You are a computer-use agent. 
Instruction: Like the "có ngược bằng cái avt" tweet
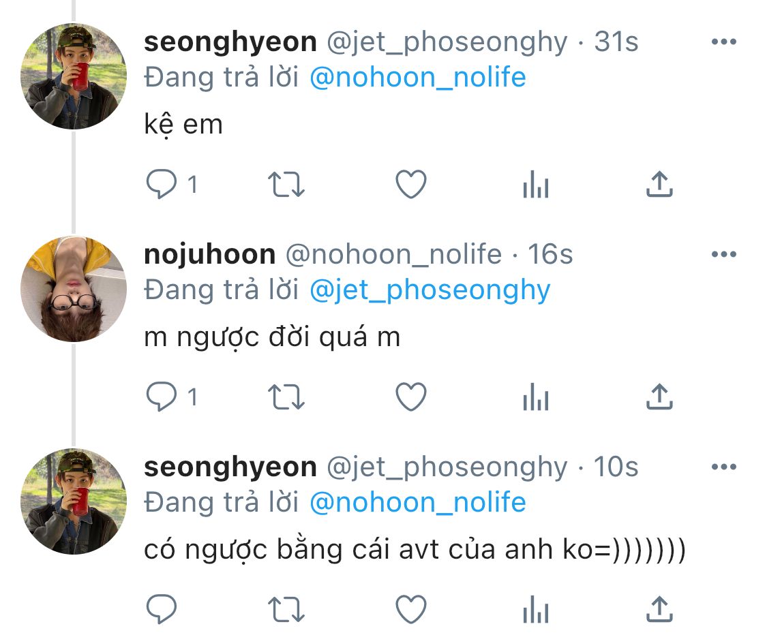tap(411, 608)
